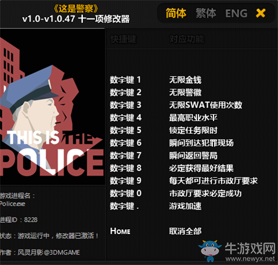This screenshot has height=265, width=278.
Task: Enable 锁定任务限时 option
Action: point(193,130)
